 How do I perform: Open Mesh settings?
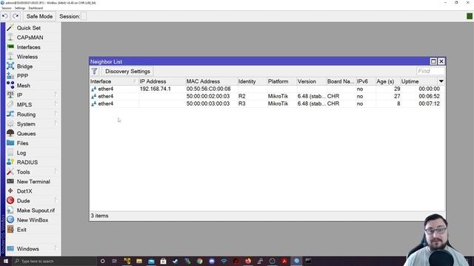tap(23, 86)
